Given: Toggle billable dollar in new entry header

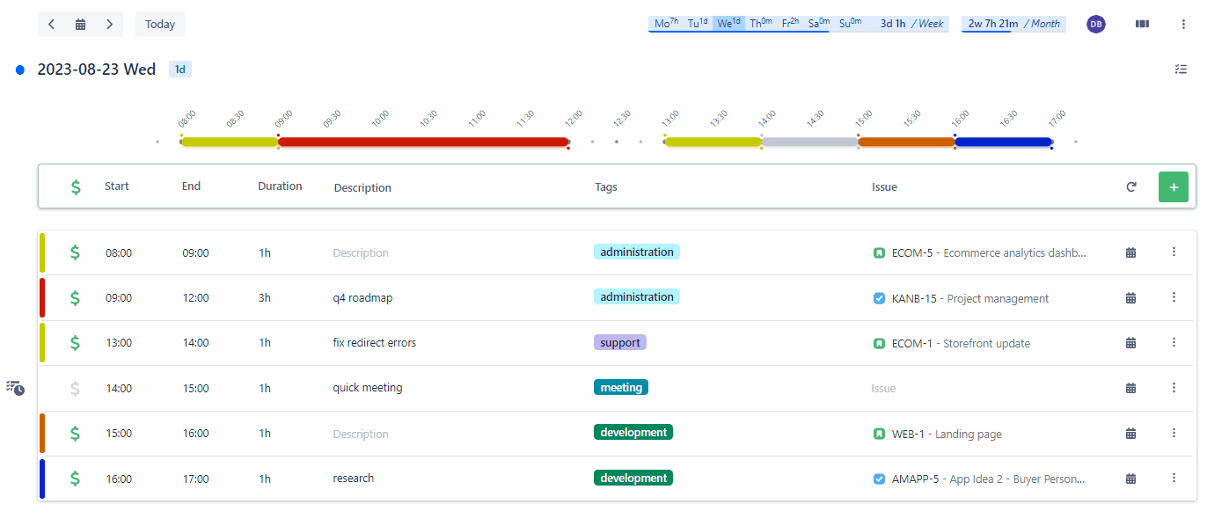Looking at the screenshot, I should 77,186.
